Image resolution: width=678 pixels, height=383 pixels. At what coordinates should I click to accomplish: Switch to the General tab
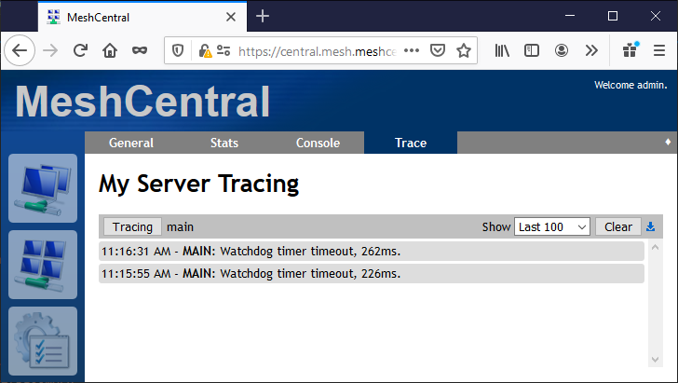[131, 143]
